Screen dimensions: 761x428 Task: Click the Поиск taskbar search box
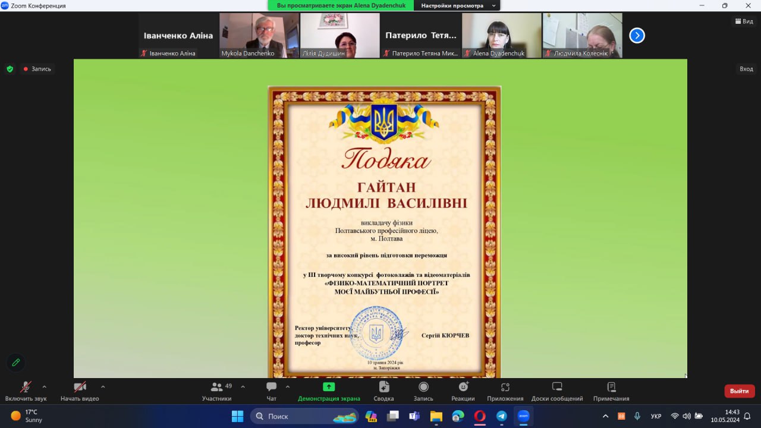tap(304, 416)
